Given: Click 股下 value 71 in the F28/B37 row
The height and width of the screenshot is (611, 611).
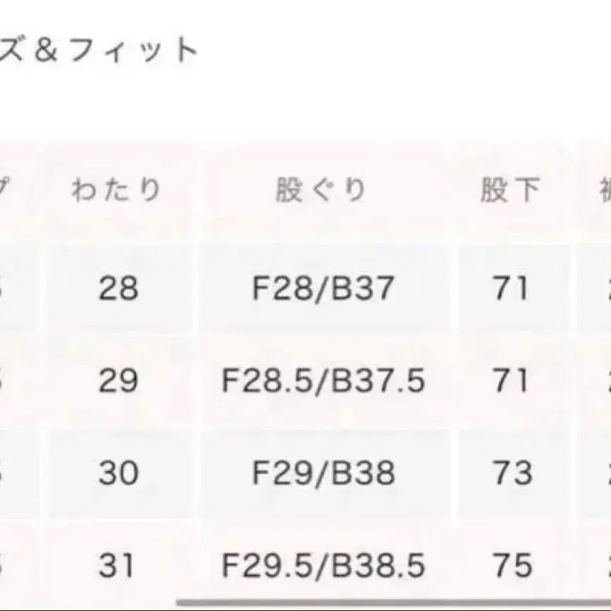Looking at the screenshot, I should coord(511,289).
